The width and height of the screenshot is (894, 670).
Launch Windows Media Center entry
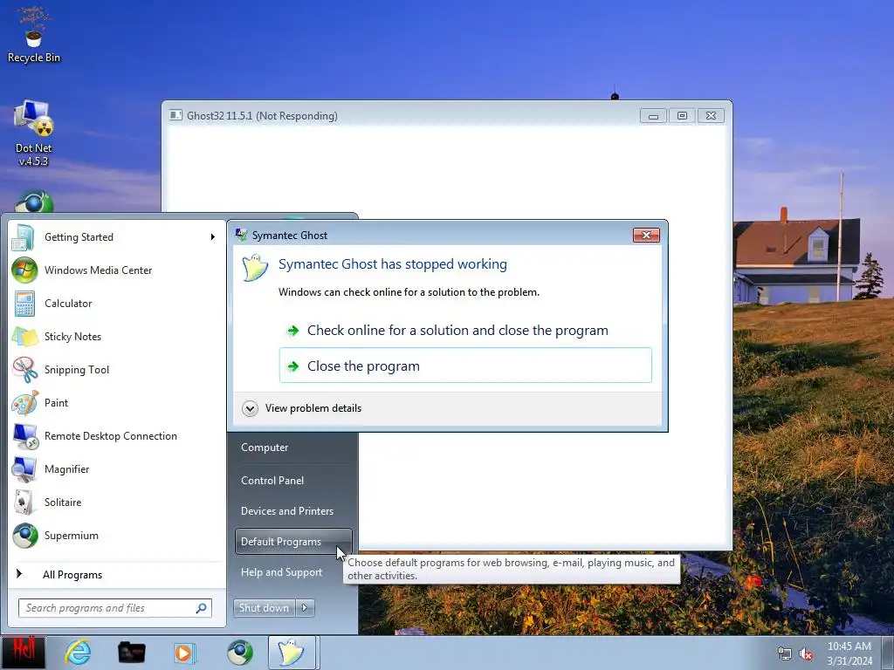coord(117,270)
